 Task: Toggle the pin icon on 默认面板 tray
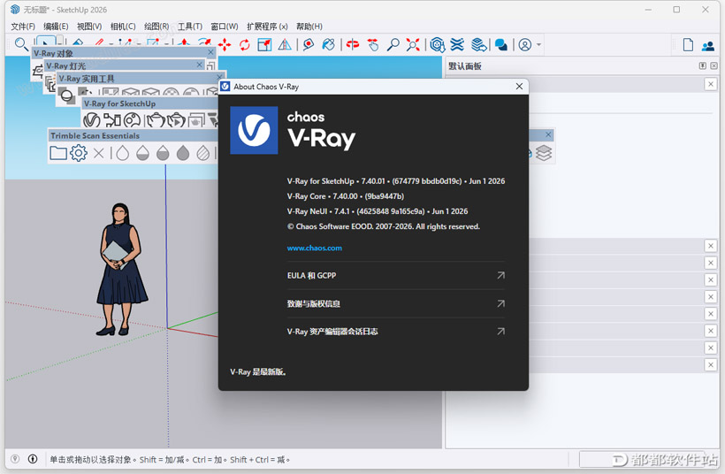pyautogui.click(x=703, y=65)
